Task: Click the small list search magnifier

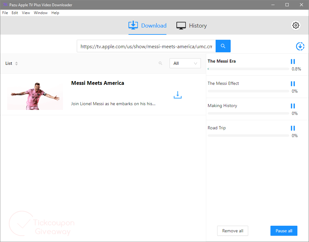Action: coord(160,63)
